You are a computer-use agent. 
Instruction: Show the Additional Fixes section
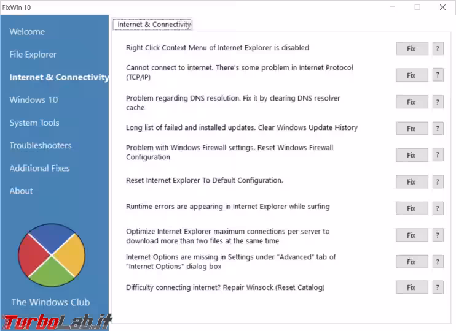(39, 168)
